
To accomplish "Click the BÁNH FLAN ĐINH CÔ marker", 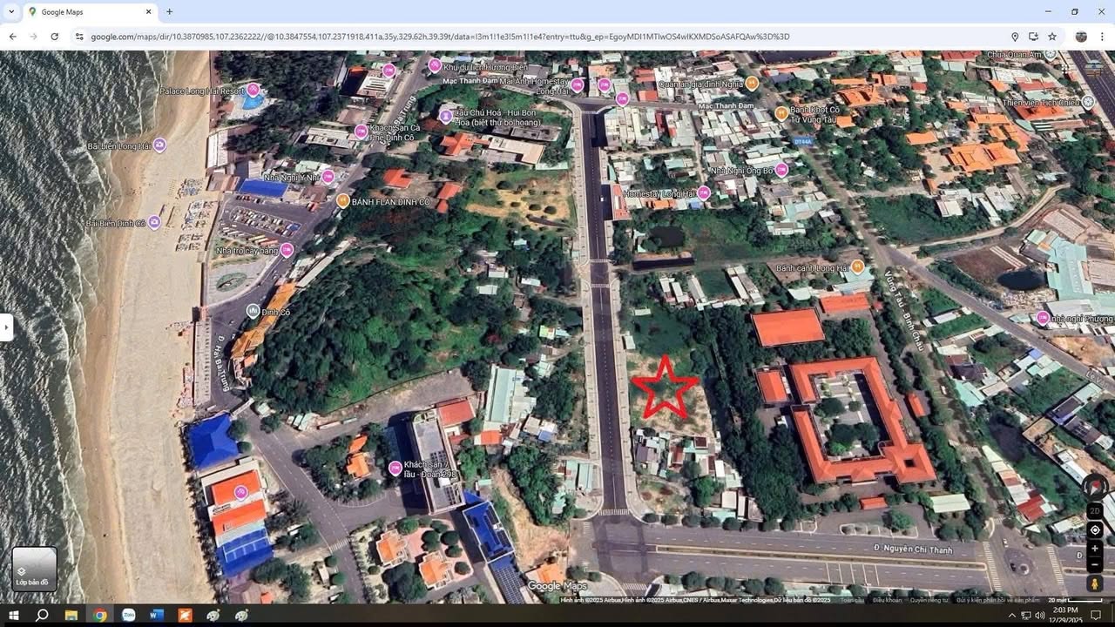I will click(x=341, y=199).
